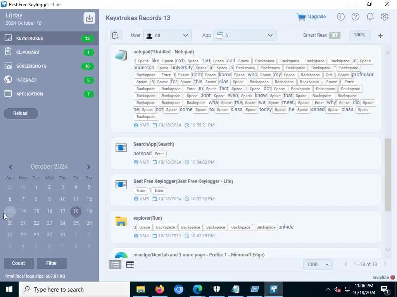Select October 14 in the calendar
Screen dimensions: 397x297
pos(23,211)
